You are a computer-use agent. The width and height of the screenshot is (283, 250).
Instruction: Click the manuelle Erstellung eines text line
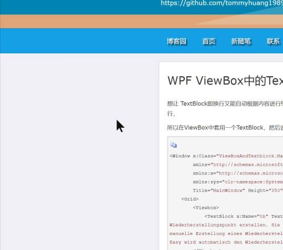[x=226, y=233]
